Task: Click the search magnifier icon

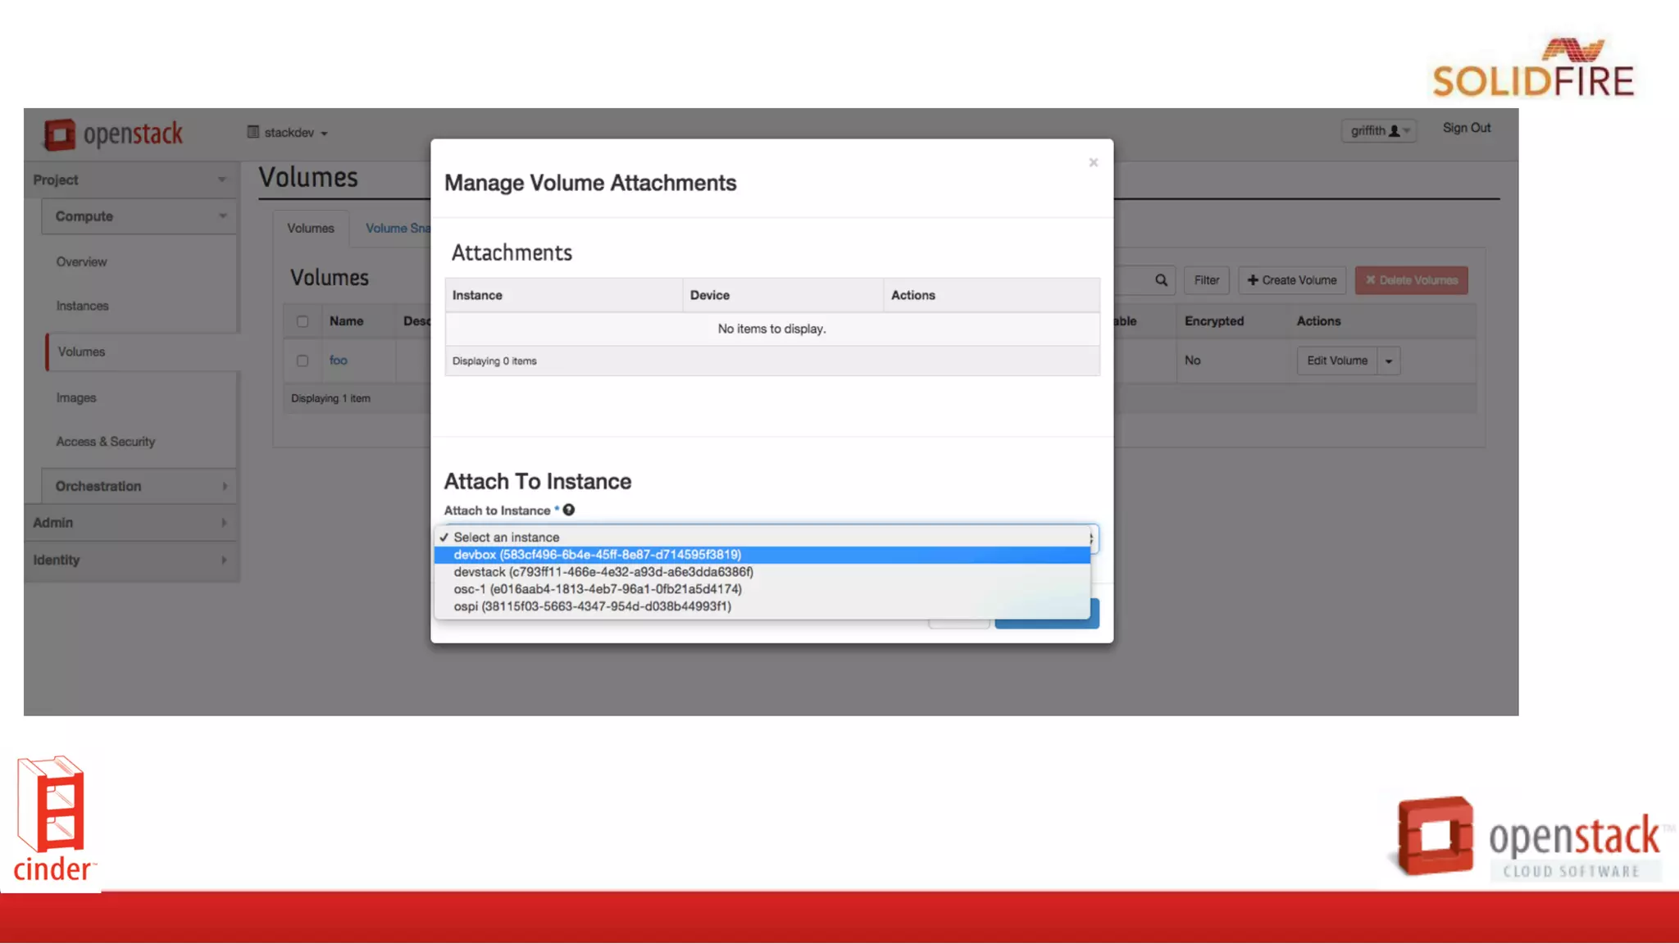Action: (1161, 280)
